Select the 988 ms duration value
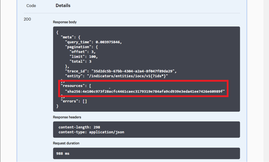269x162 pixels. pos(63,153)
